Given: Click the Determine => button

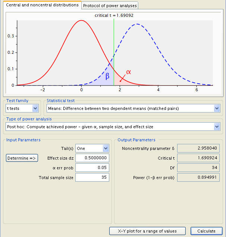Looking at the screenshot, I should click(x=22, y=158).
